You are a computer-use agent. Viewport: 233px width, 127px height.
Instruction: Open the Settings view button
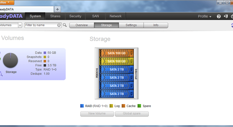click(131, 25)
